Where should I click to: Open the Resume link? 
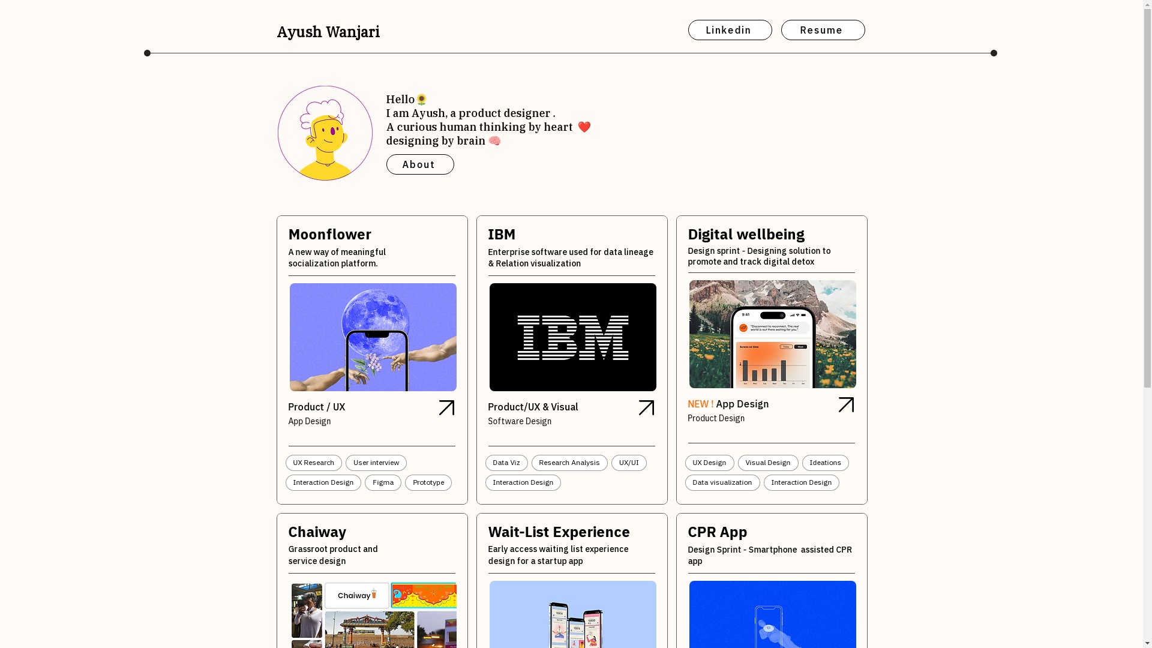823,30
